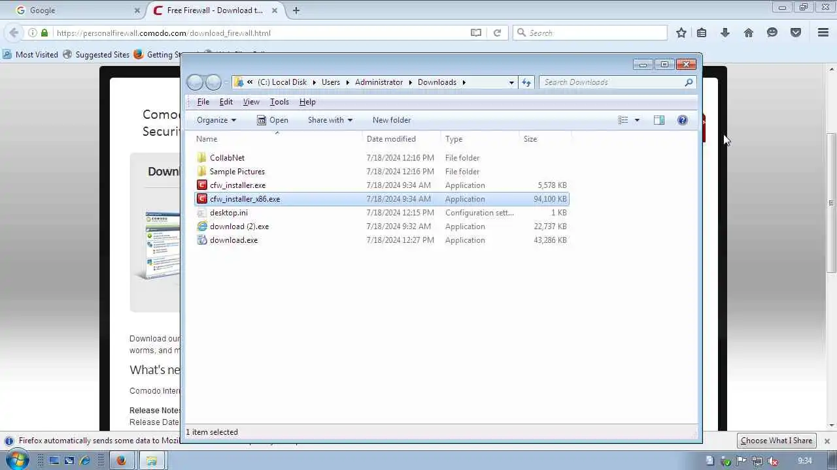837x470 pixels.
Task: Sort by Name column header
Action: pyautogui.click(x=278, y=139)
